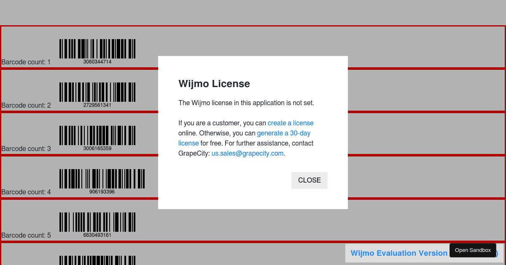Click the text Barcode count: 4
Viewport: 506px width, 265px height.
pyautogui.click(x=26, y=192)
